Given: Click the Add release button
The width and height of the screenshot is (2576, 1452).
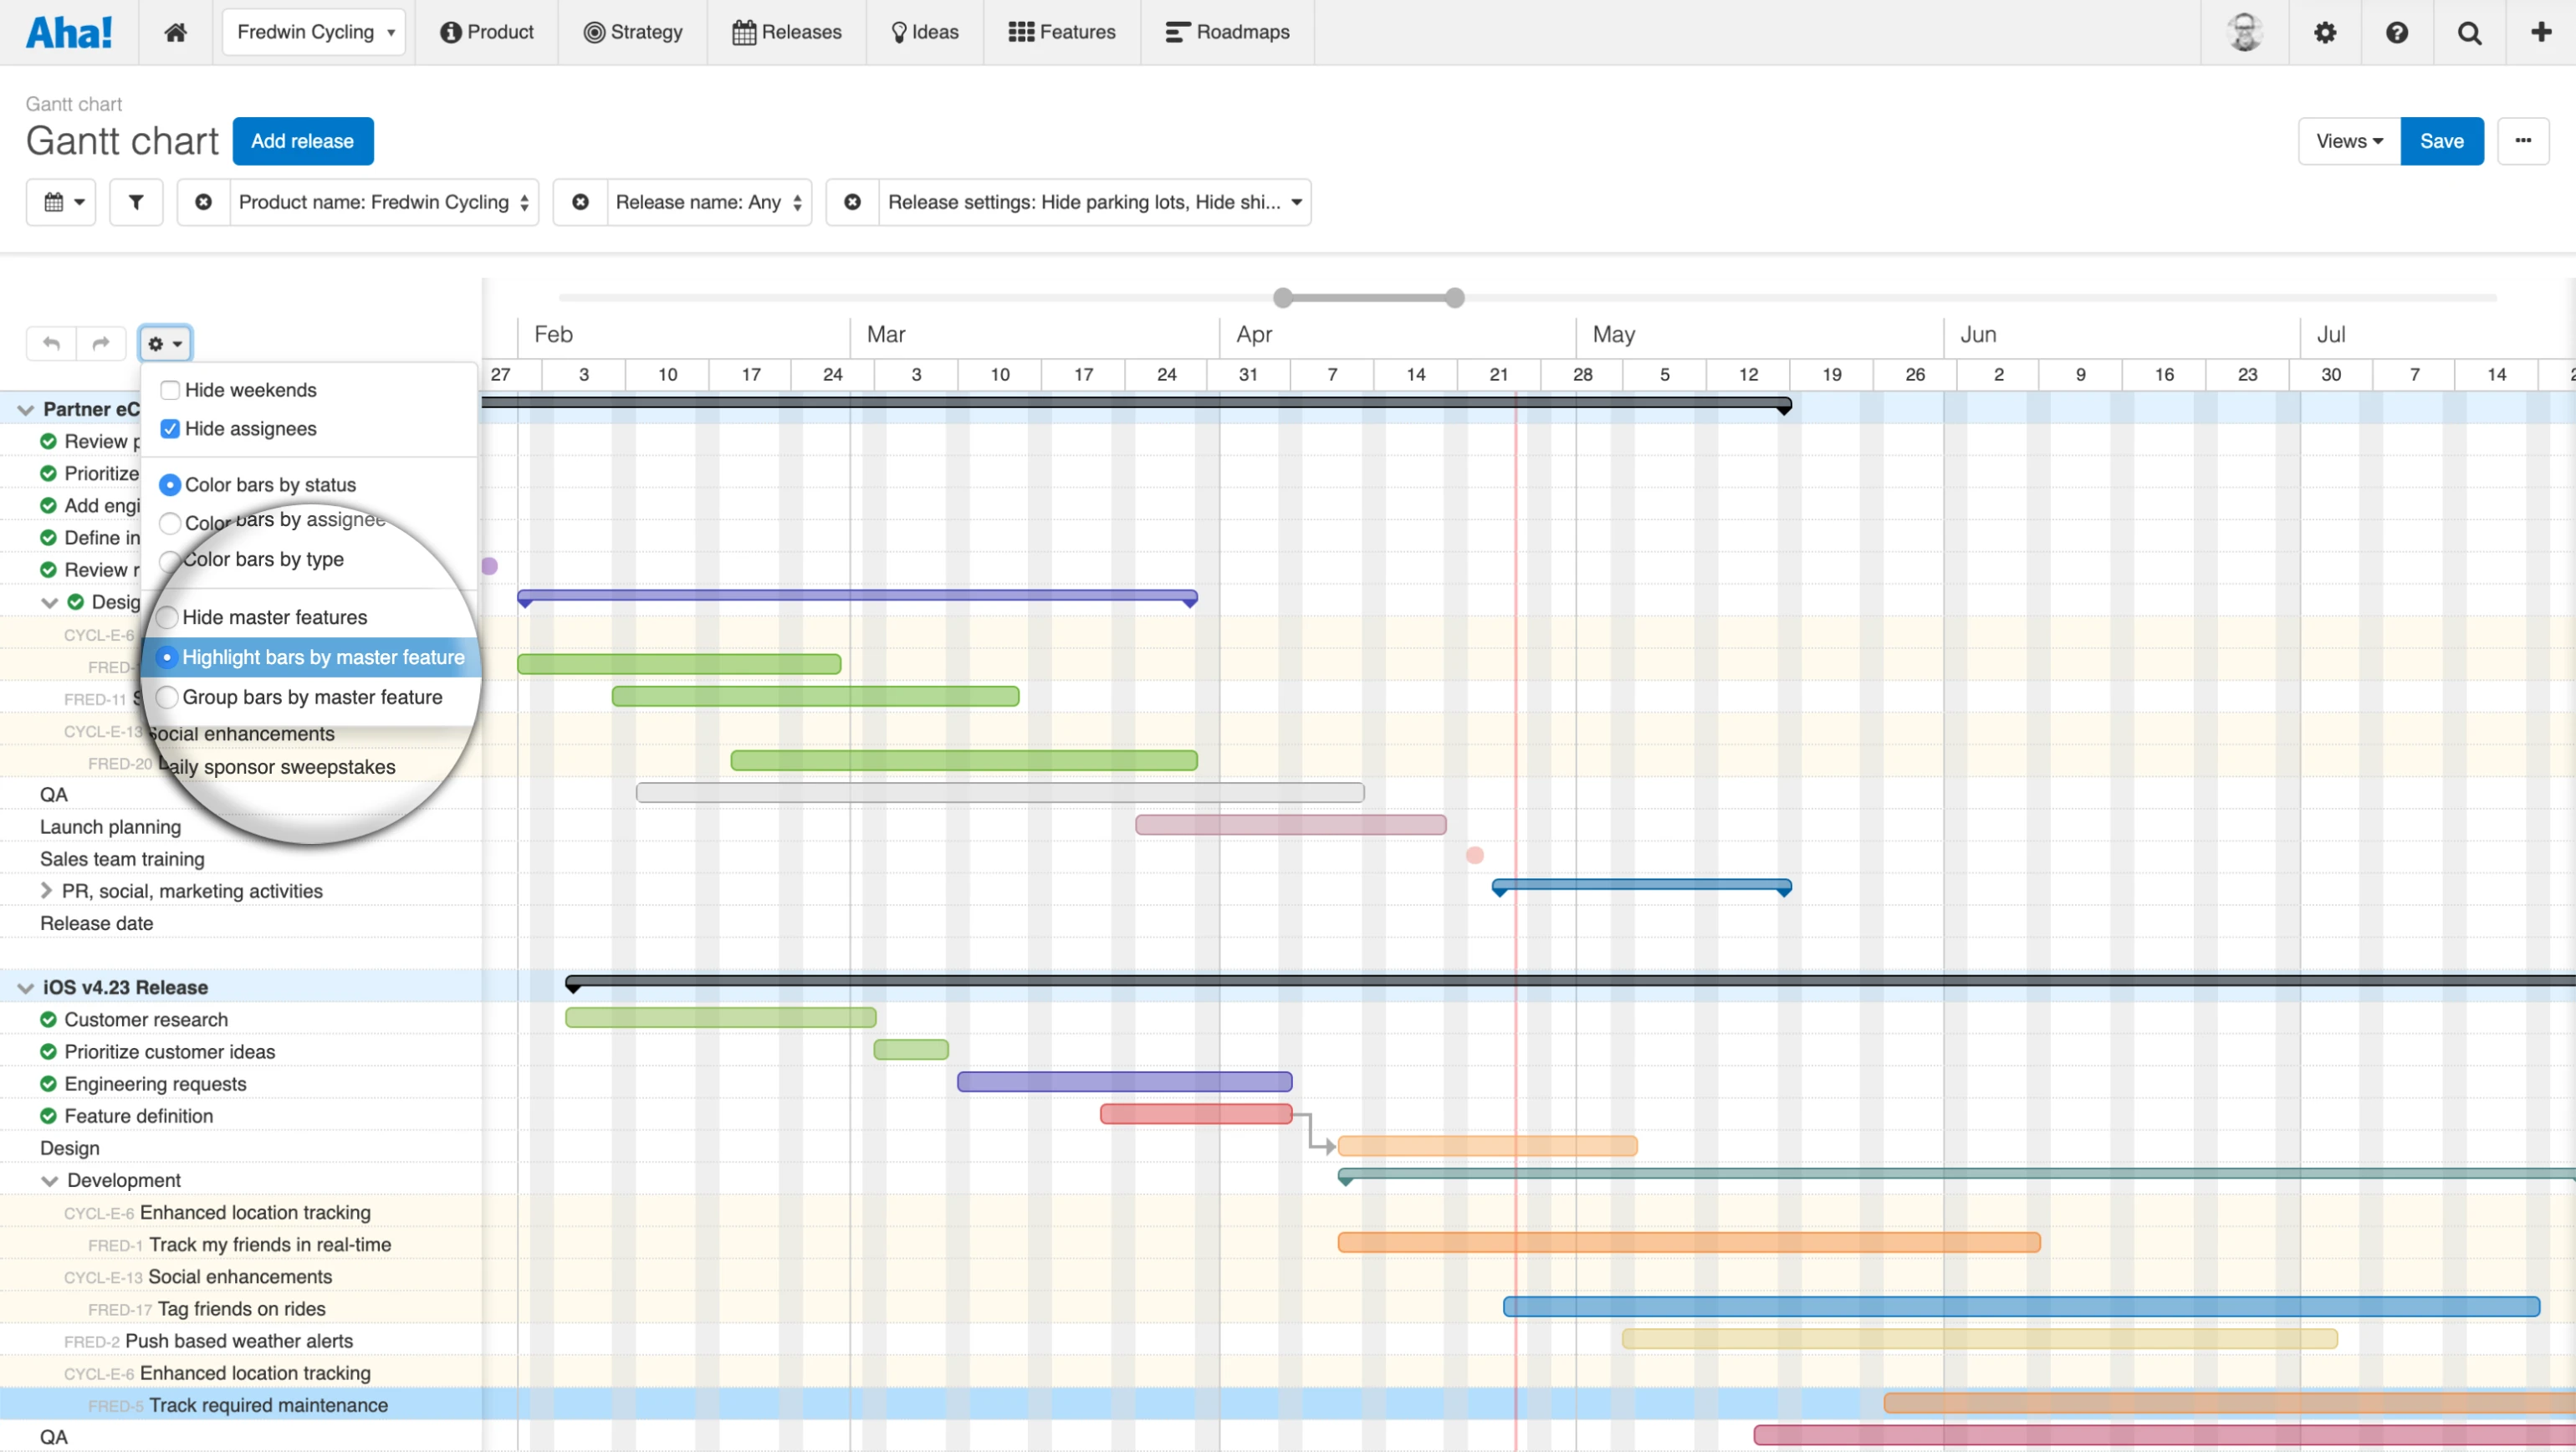Looking at the screenshot, I should point(302,141).
